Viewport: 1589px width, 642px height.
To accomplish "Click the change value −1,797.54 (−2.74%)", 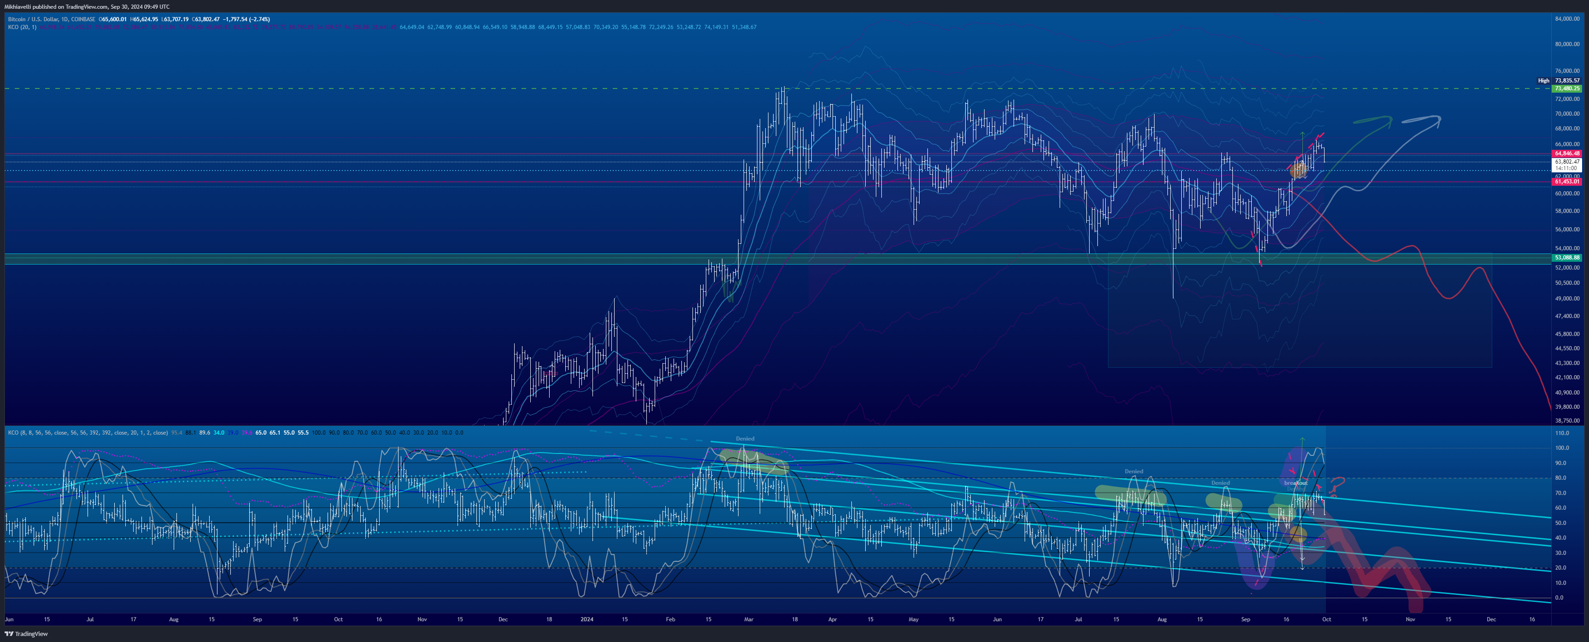I will point(246,19).
